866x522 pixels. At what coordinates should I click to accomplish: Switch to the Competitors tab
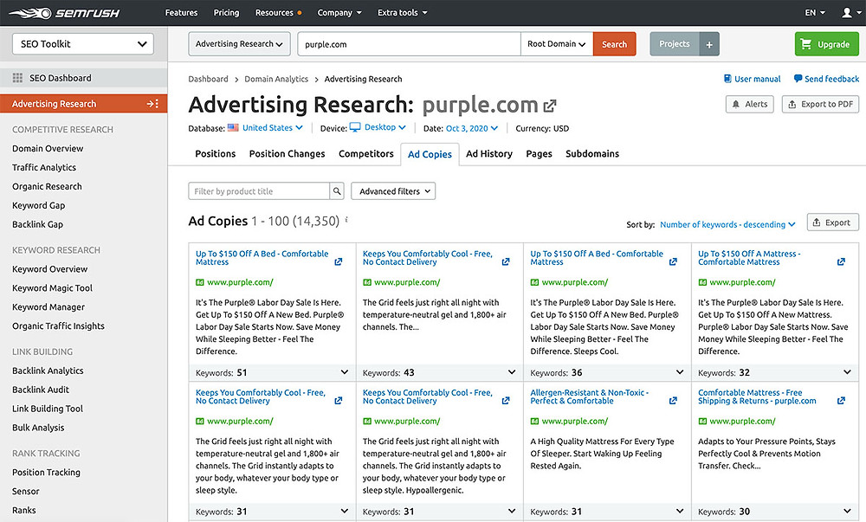[x=366, y=154]
